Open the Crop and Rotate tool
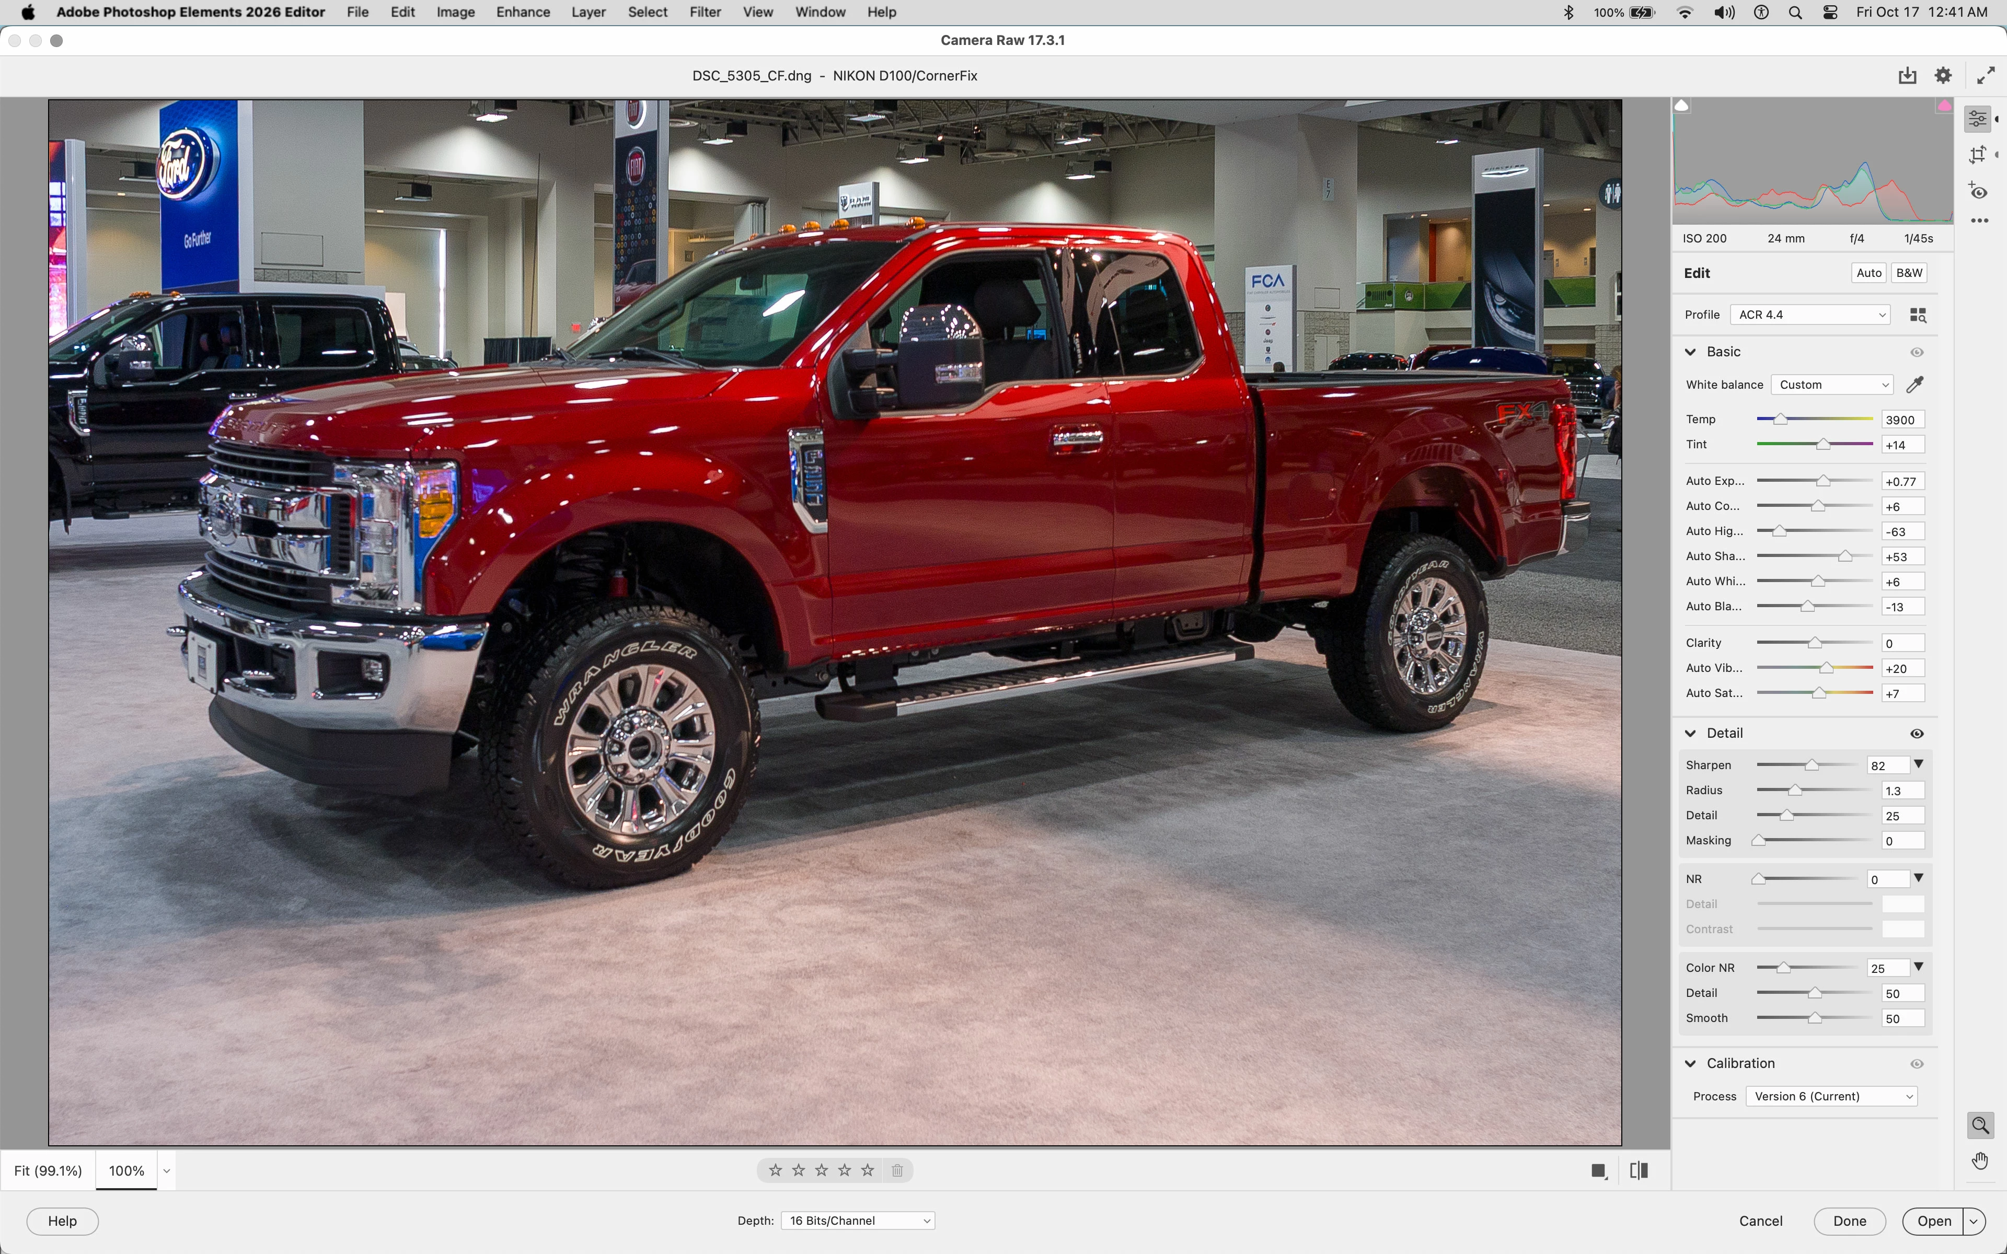This screenshot has width=2007, height=1254. (1979, 155)
